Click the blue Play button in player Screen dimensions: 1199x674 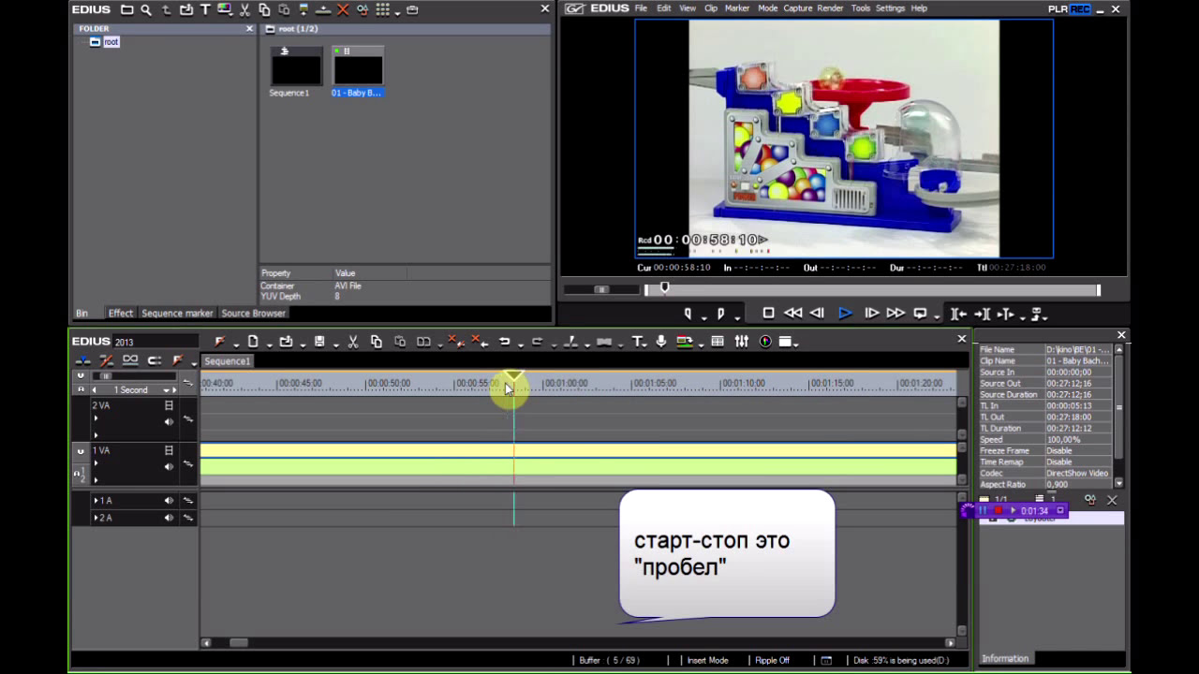[x=845, y=314]
